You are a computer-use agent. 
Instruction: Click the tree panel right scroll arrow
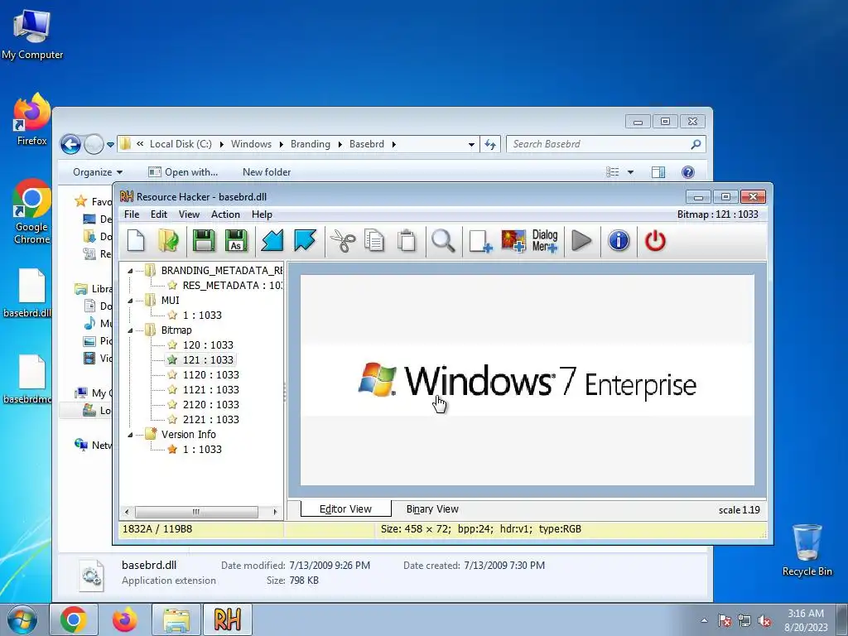(x=275, y=512)
